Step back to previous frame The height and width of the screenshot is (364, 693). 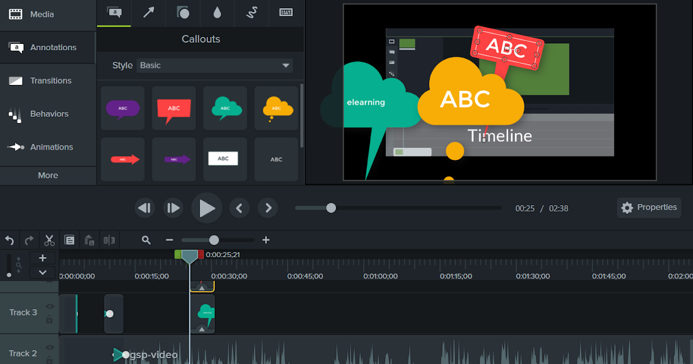pos(144,208)
